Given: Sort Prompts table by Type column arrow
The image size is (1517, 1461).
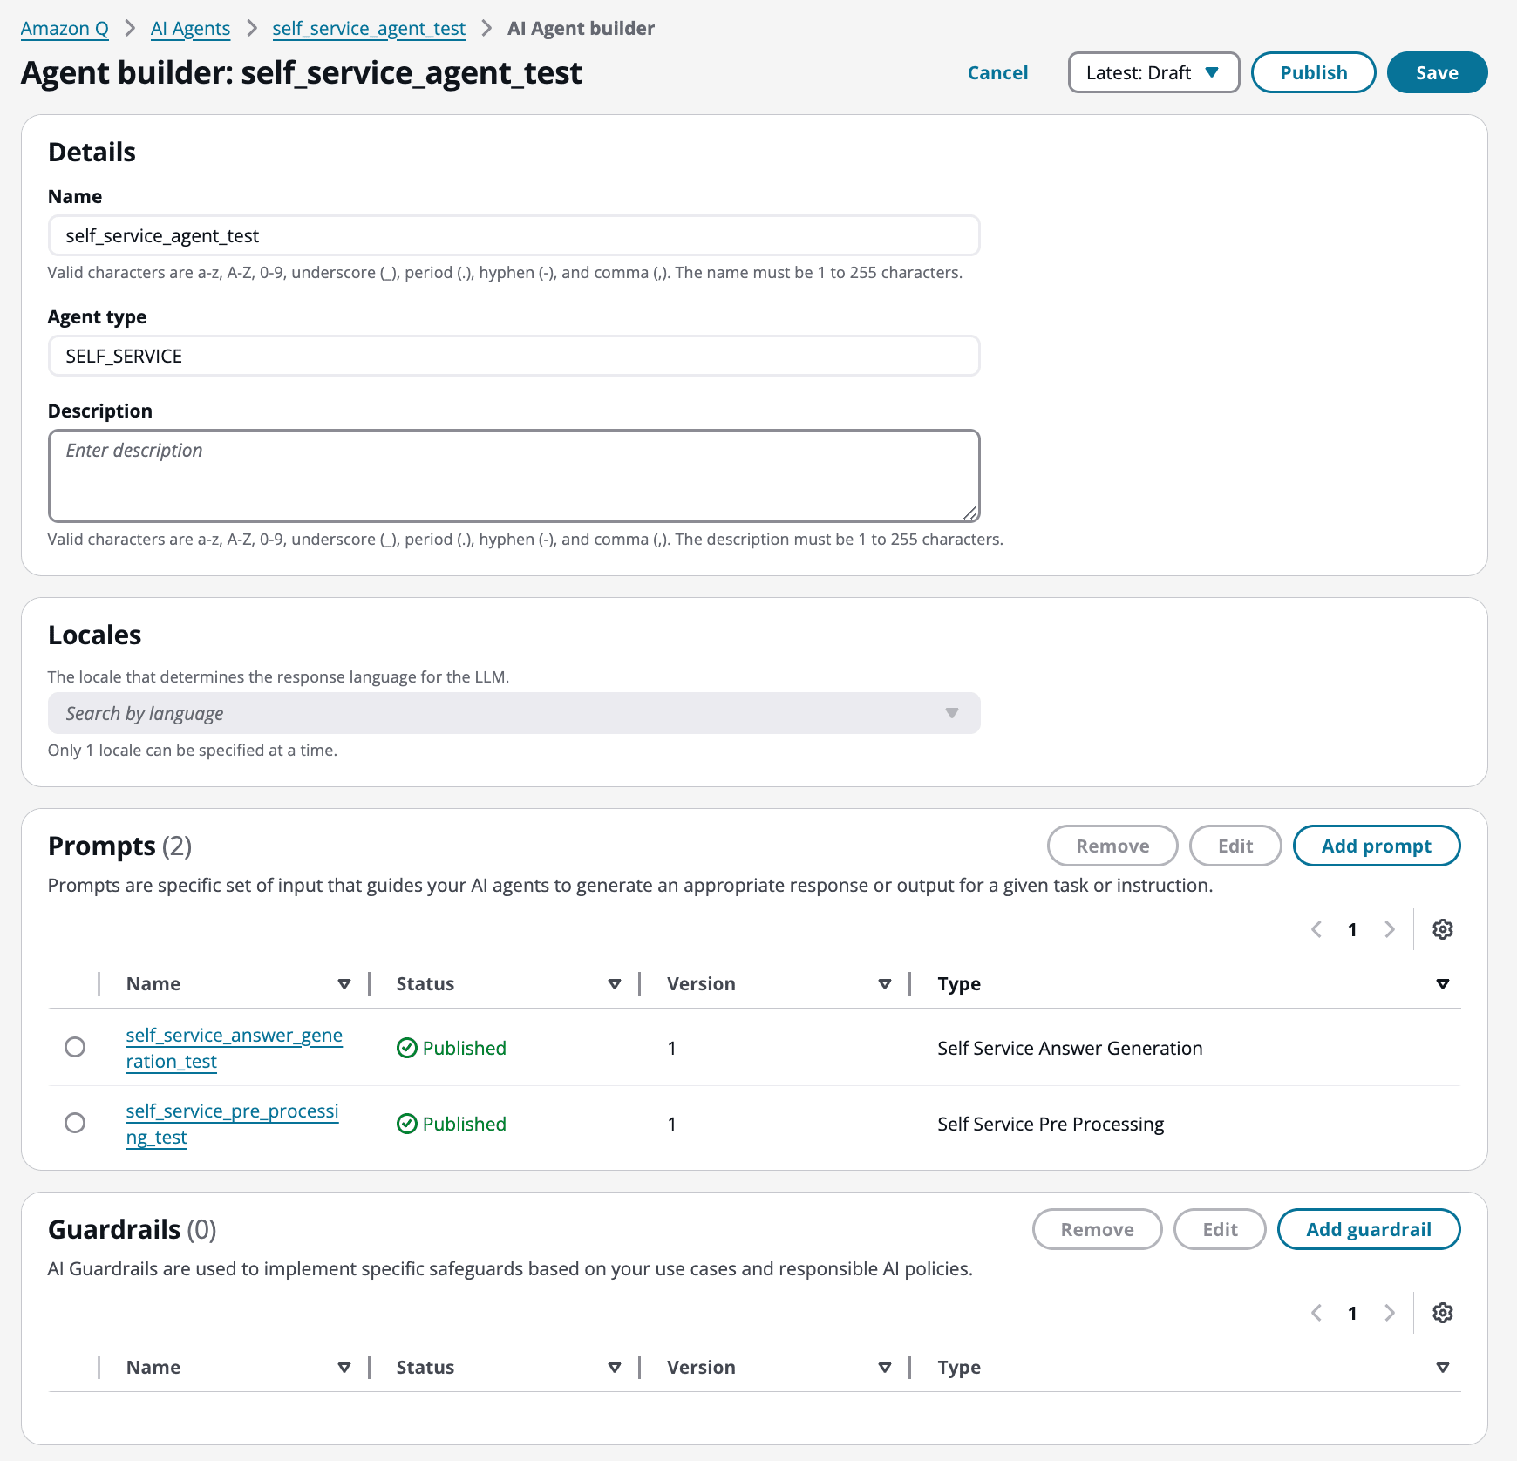Looking at the screenshot, I should point(1443,984).
